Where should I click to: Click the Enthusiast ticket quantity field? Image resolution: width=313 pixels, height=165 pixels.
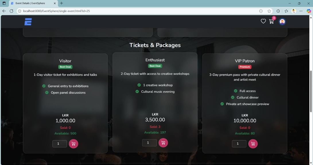tap(149, 143)
